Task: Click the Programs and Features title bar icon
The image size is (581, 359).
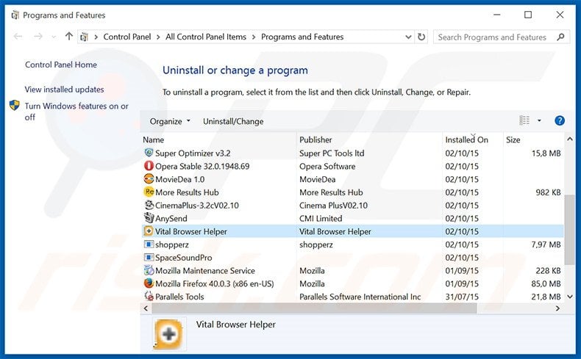Action: [15, 15]
